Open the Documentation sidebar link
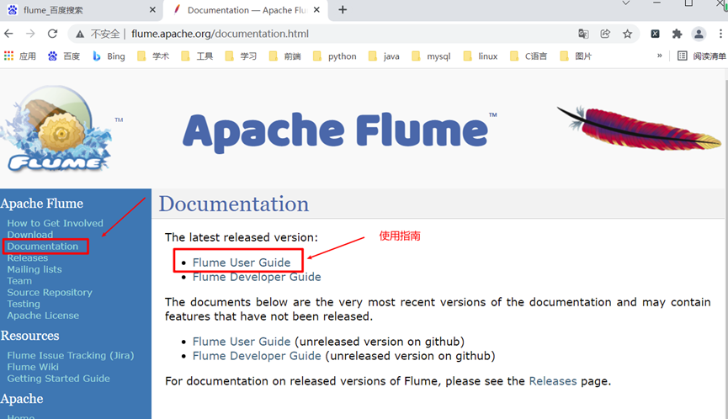728x419 pixels. [x=43, y=247]
